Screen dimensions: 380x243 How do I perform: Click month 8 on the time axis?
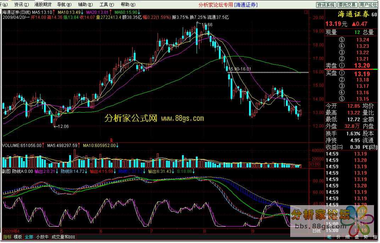(x=205, y=231)
